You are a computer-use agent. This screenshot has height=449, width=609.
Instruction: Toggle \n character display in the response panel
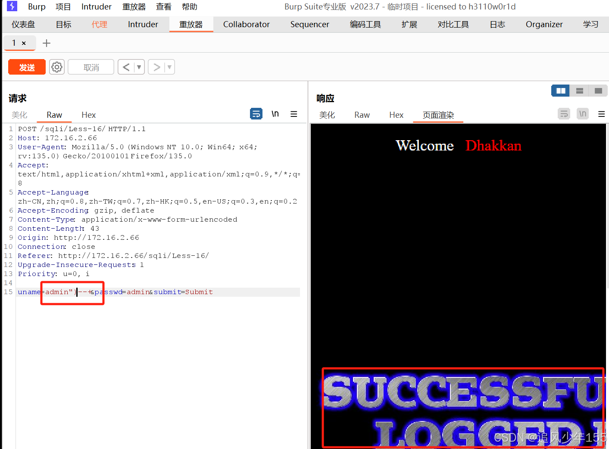point(582,113)
